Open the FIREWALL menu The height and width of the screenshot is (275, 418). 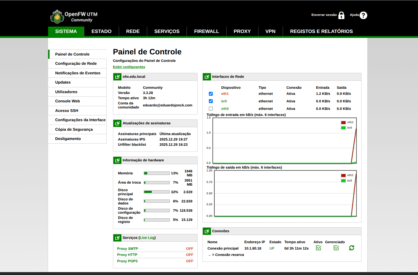(x=207, y=32)
